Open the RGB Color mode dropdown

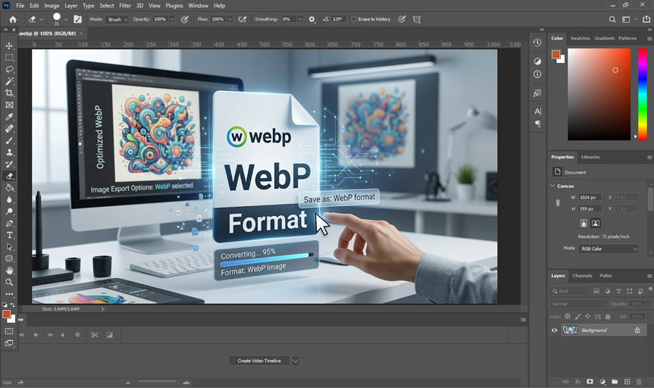click(x=608, y=249)
